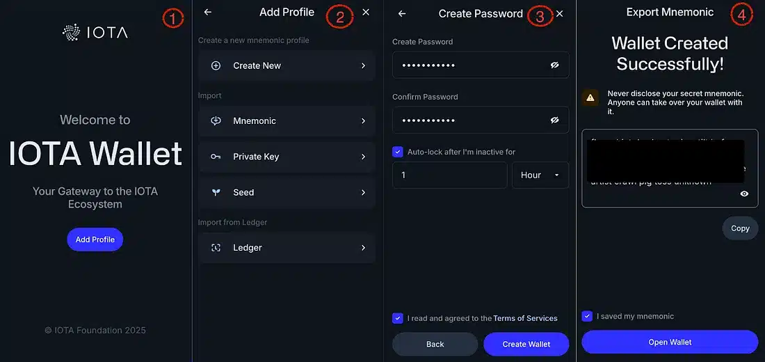Uncheck Auto-lock after inactivity checkbox
The width and height of the screenshot is (765, 362).
[398, 152]
